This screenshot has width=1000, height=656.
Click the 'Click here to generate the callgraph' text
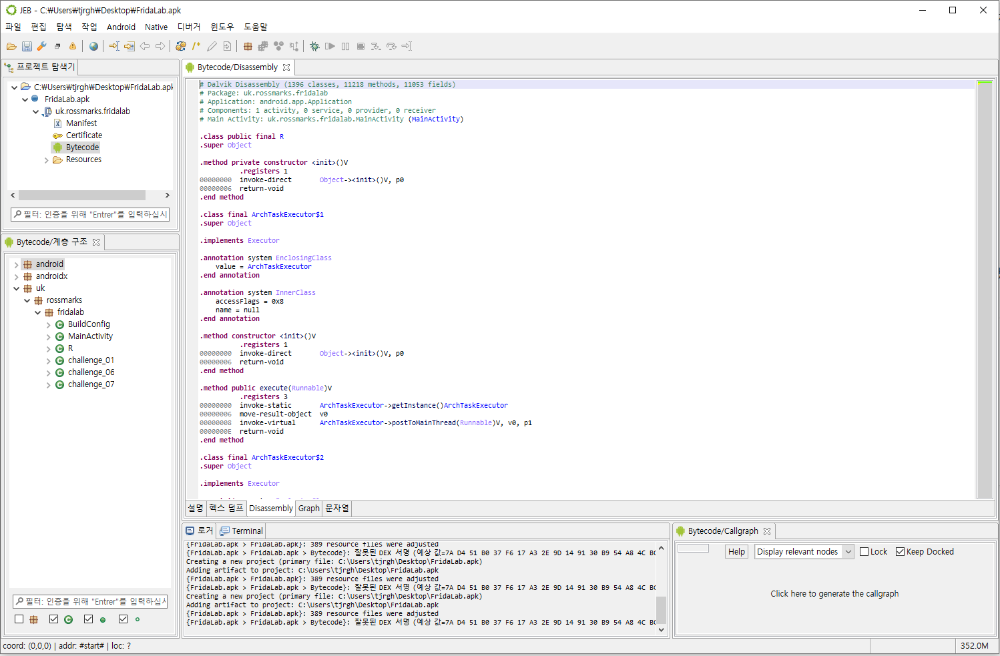point(834,594)
